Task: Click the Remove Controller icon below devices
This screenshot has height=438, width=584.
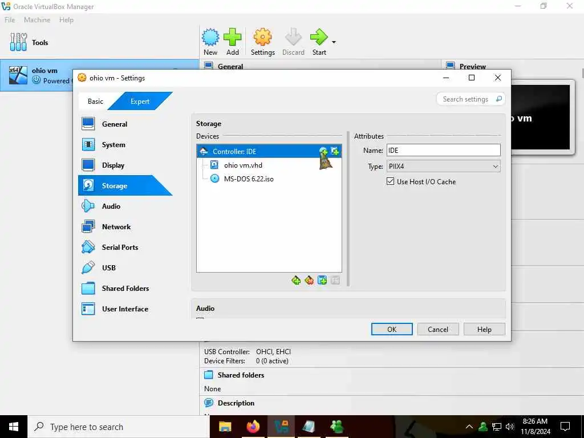Action: (x=309, y=281)
